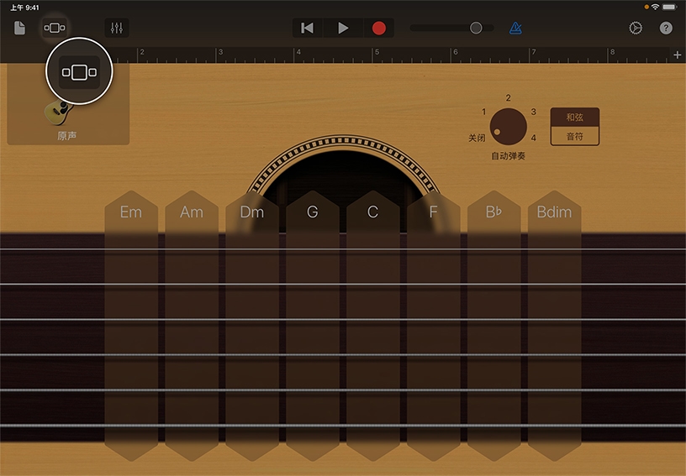Click bar 5 on the ruler
This screenshot has width=686, height=476.
tap(377, 55)
